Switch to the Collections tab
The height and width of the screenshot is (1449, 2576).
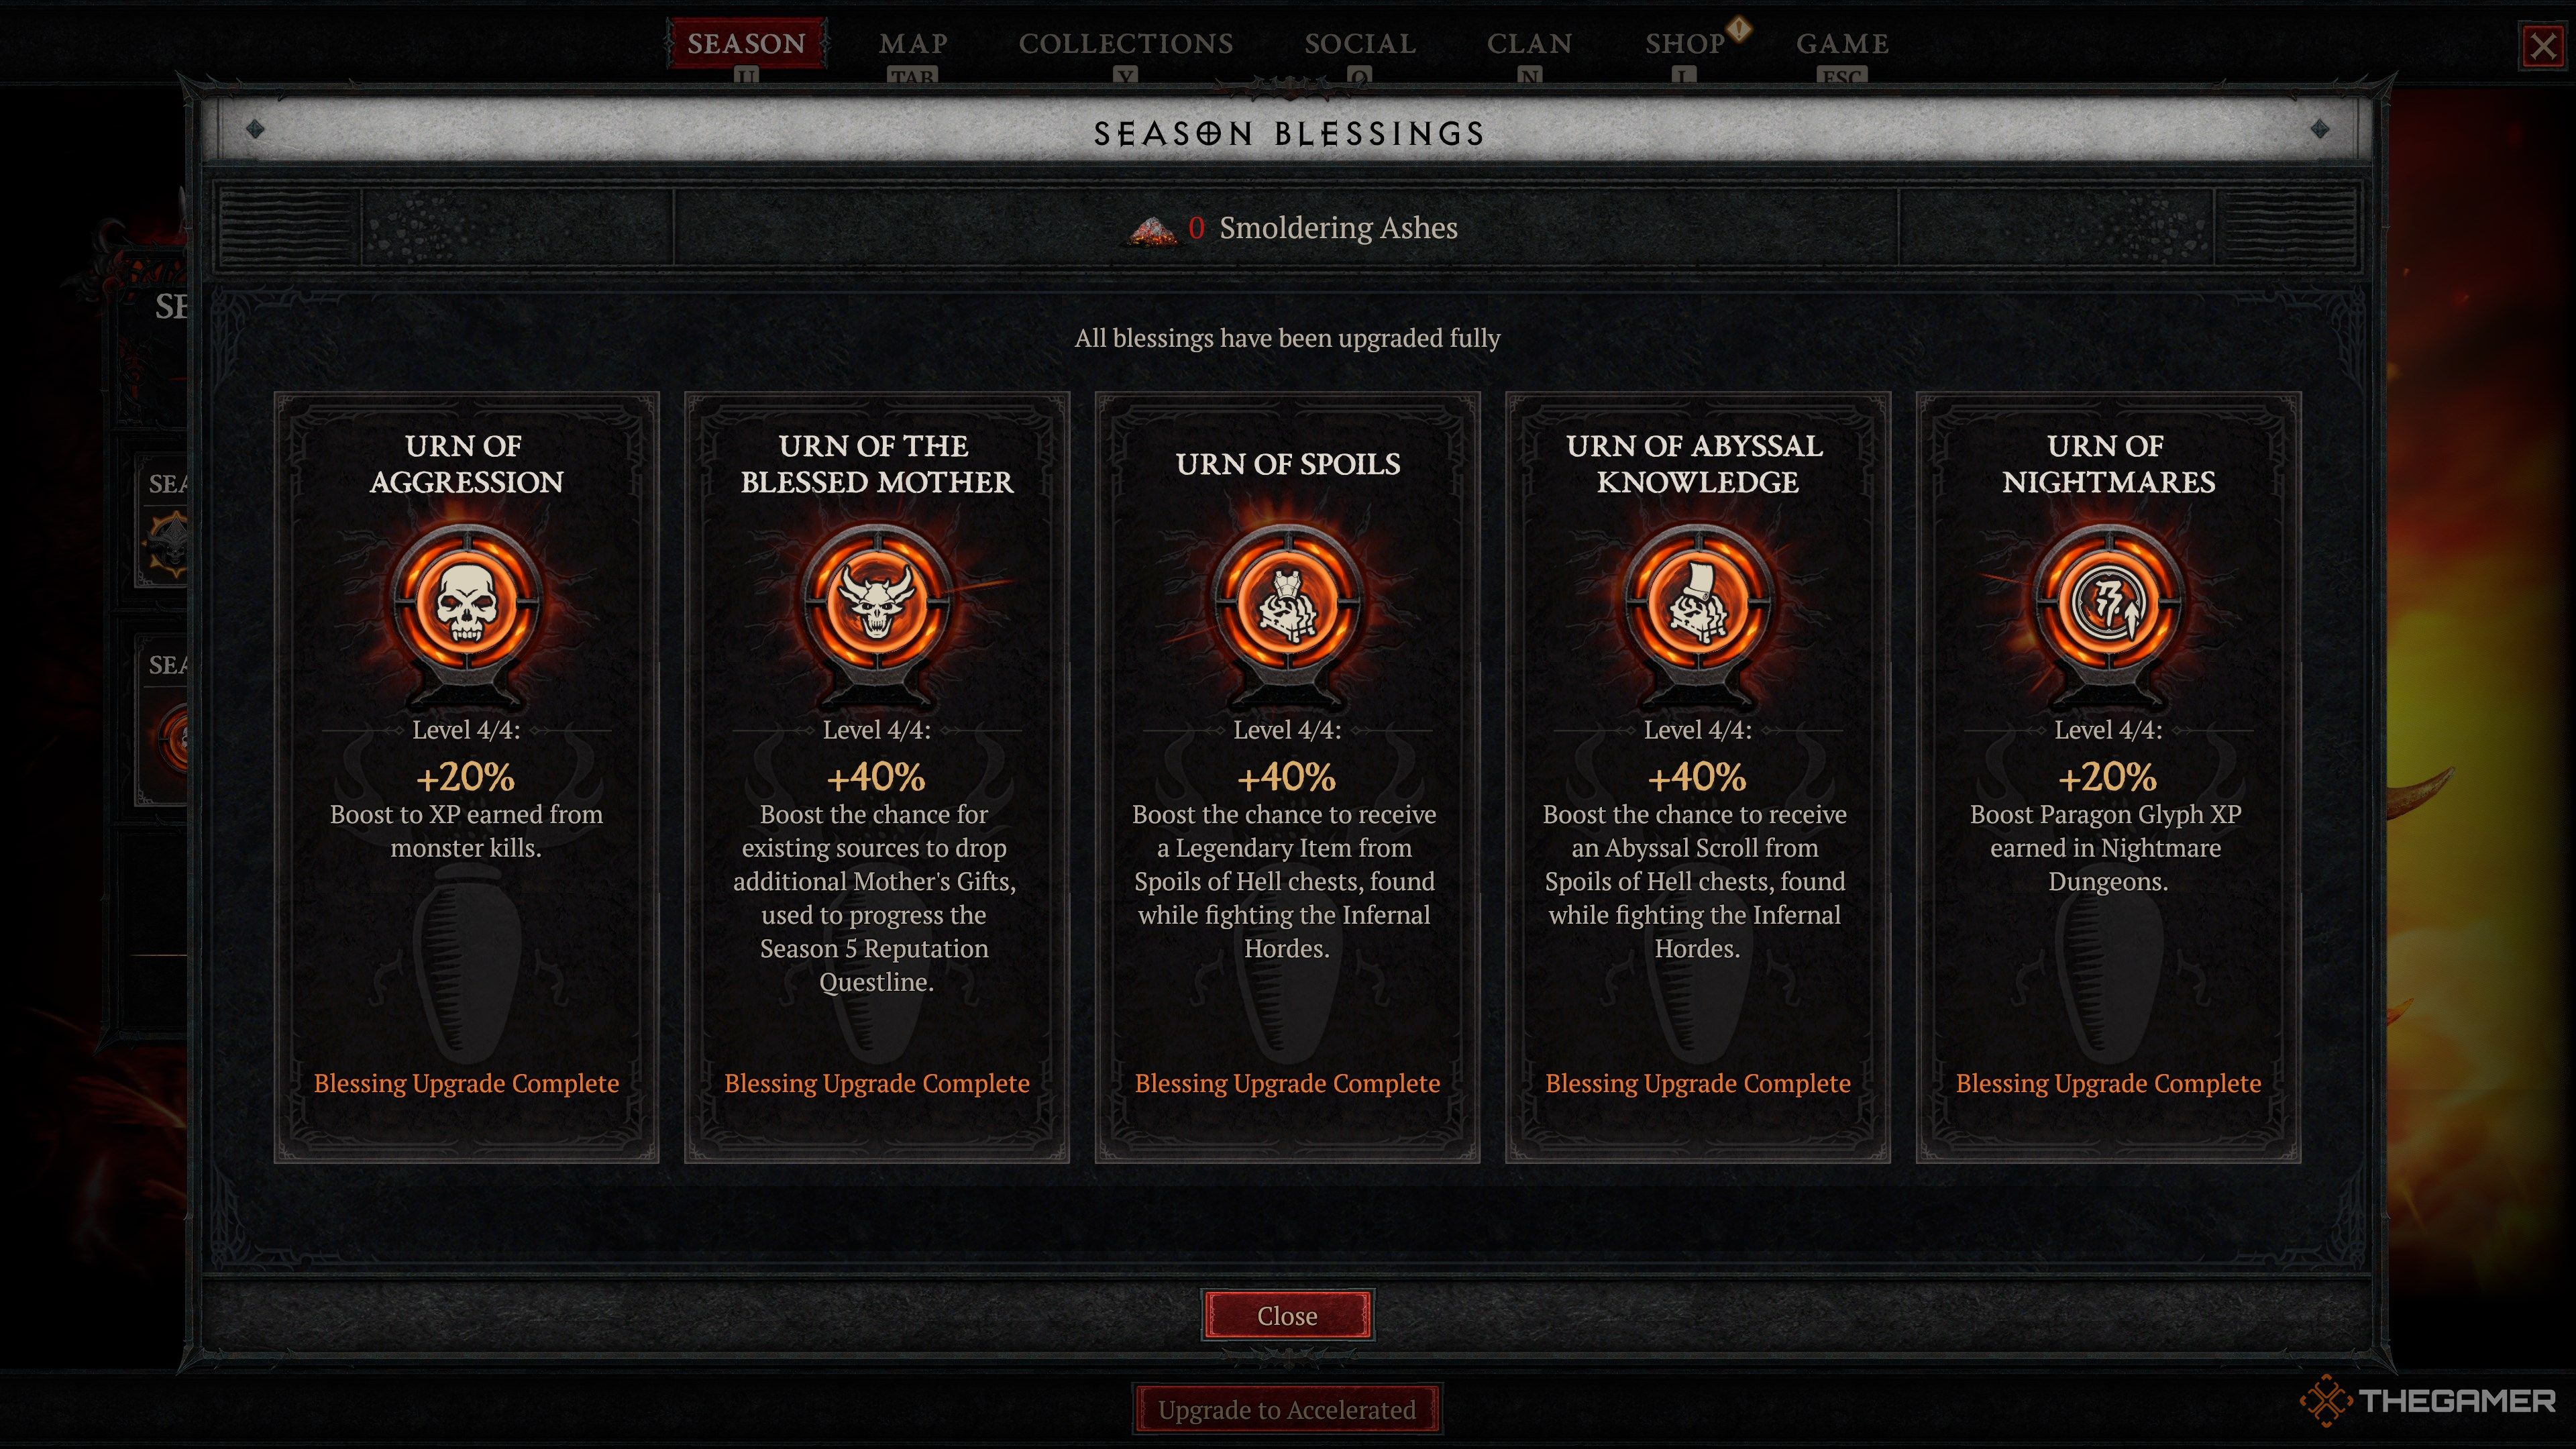coord(1126,43)
